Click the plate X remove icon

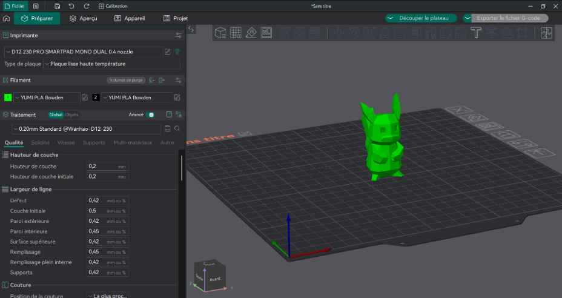(459, 110)
